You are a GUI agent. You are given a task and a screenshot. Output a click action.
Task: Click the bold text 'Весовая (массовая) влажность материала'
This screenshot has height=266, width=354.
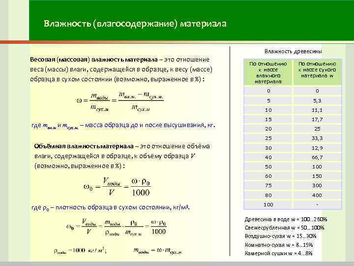click(x=94, y=60)
